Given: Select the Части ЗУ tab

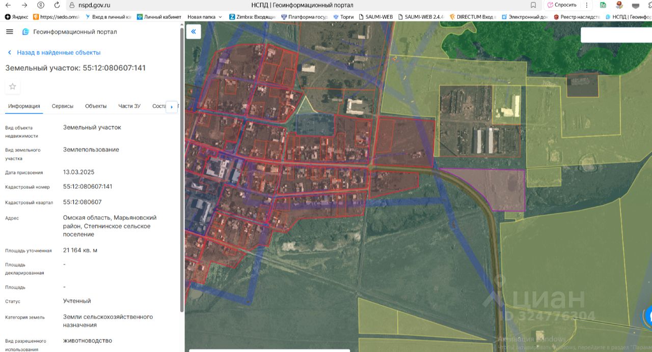Looking at the screenshot, I should pos(129,106).
